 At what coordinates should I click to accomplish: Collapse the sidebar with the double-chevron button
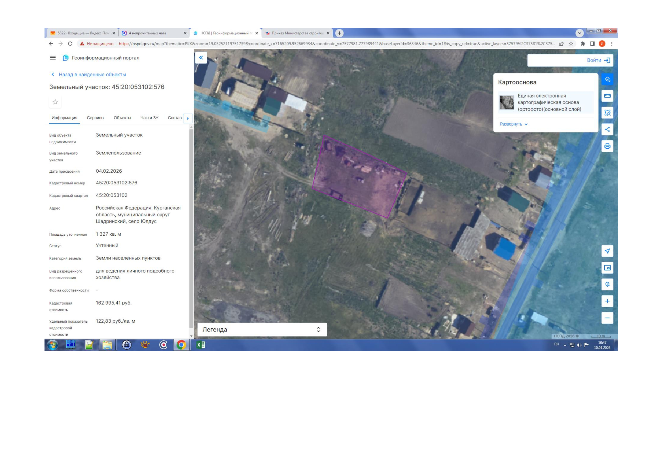(201, 58)
